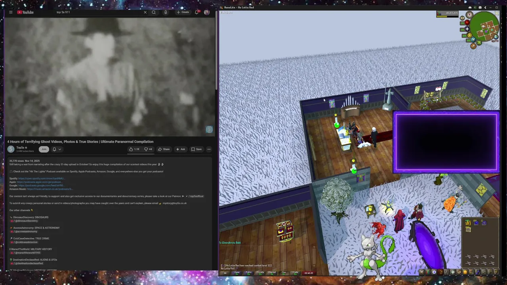Click the green crossed-arrows minimap orb
Viewport: 507px width, 285px height.
(479, 43)
